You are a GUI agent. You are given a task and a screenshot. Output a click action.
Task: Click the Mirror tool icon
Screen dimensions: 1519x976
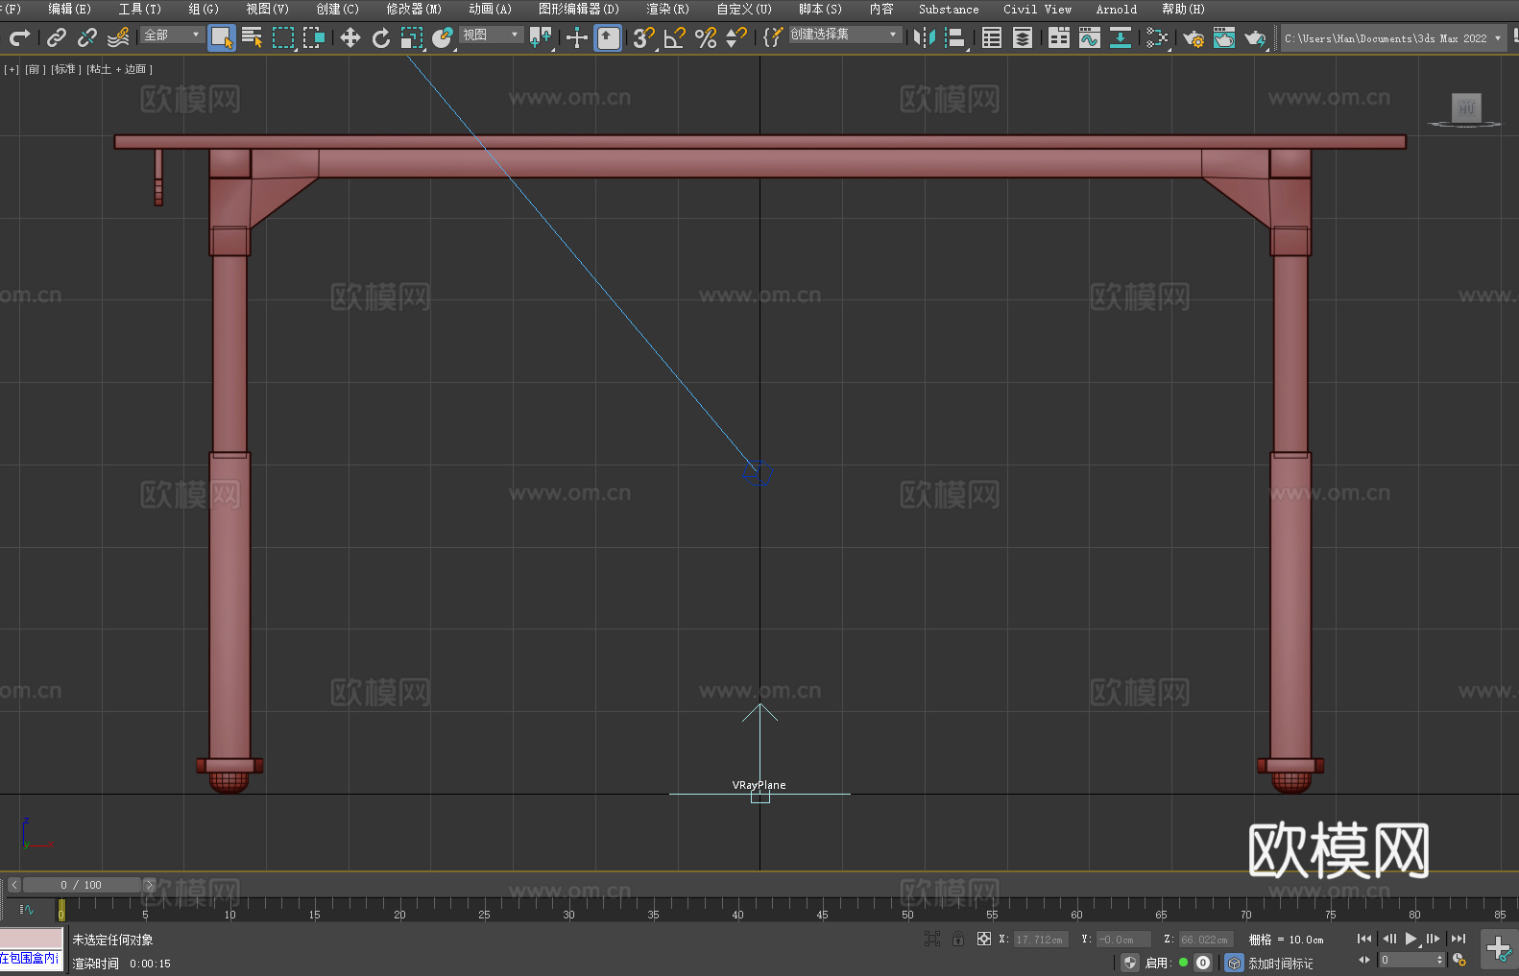(925, 37)
